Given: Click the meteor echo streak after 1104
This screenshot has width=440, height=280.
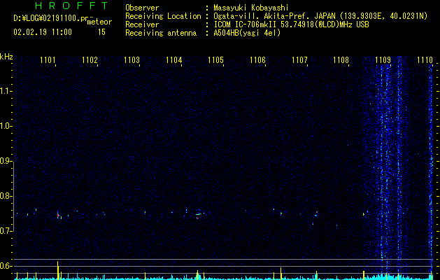Looking at the screenshot, I should tap(199, 214).
